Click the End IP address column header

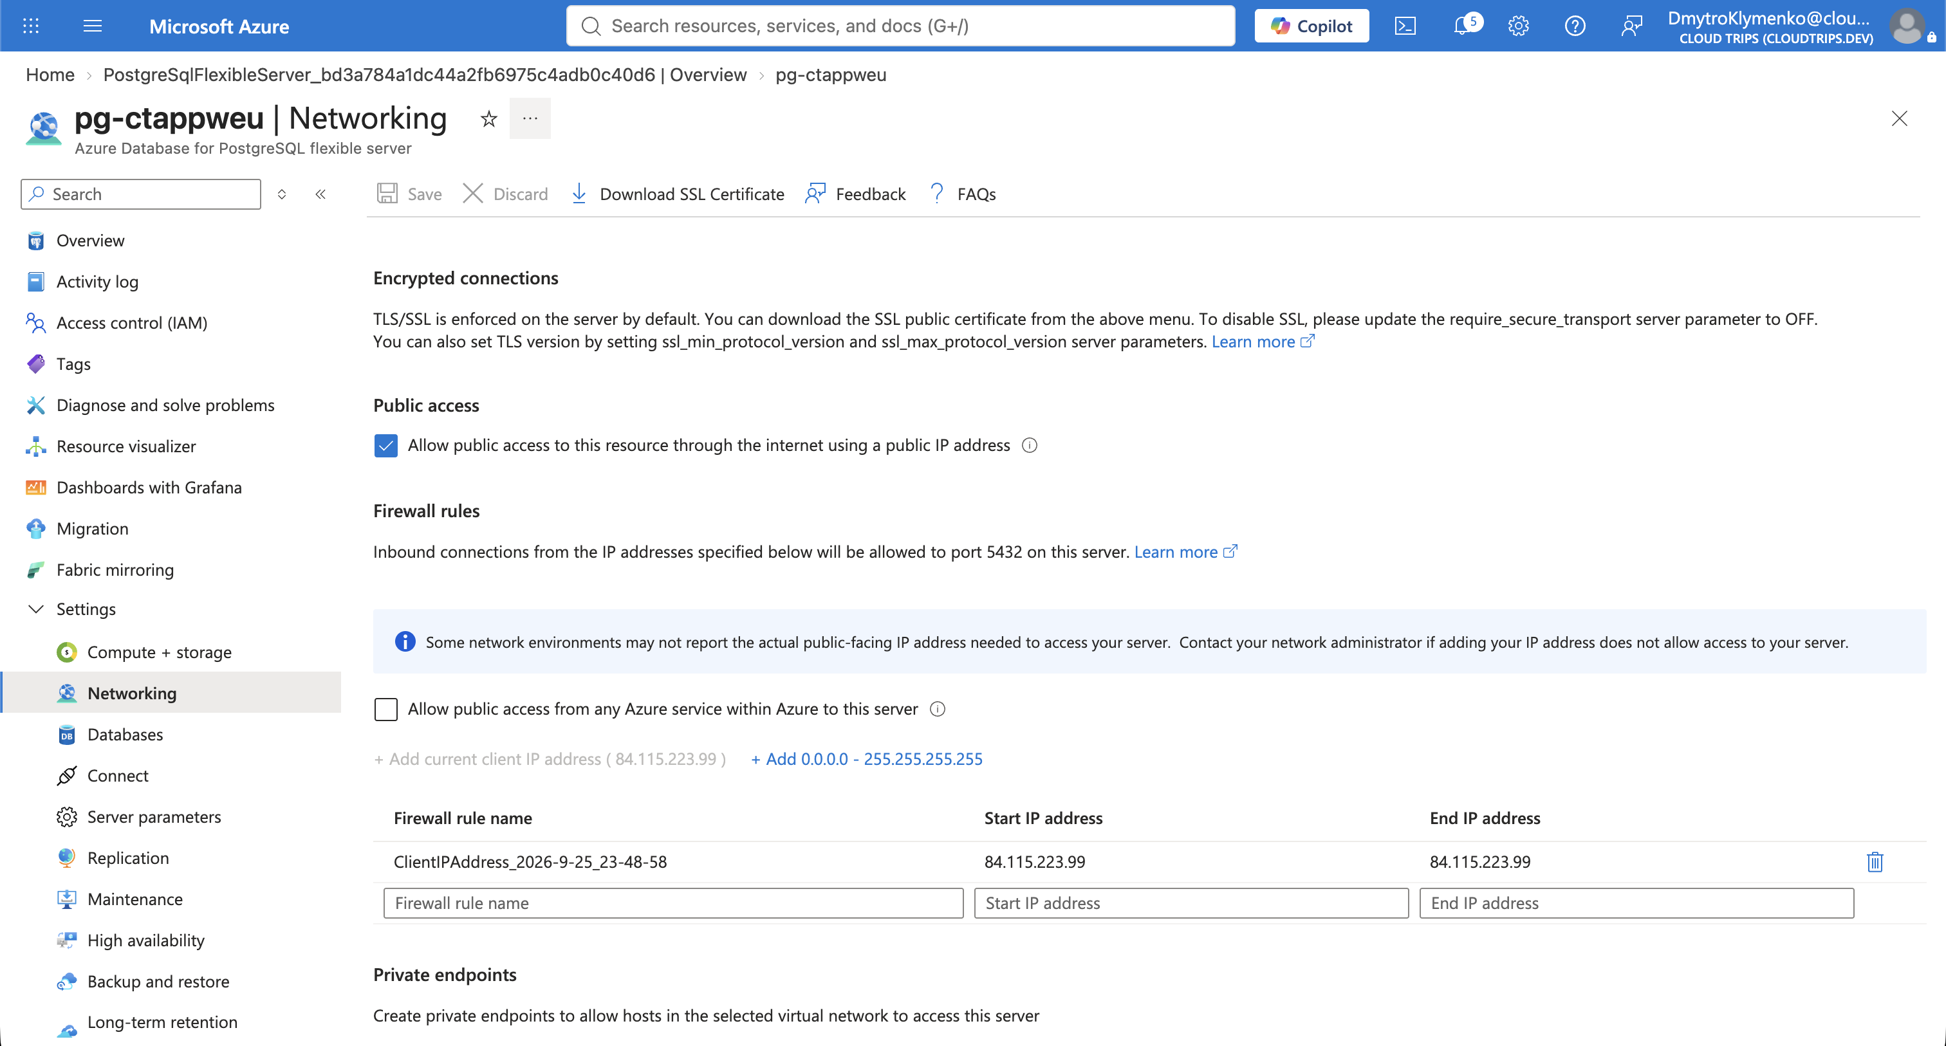pyautogui.click(x=1485, y=818)
